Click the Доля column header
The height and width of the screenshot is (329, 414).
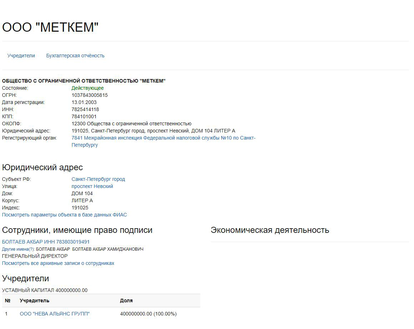[126, 301]
